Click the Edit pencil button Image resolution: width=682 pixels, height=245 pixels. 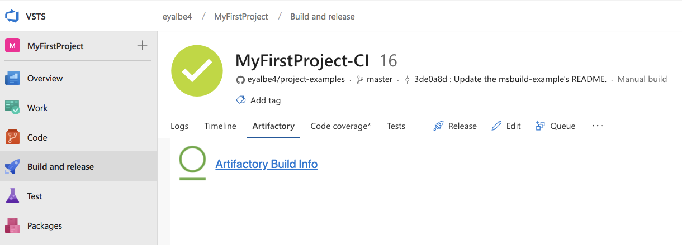[x=496, y=126]
